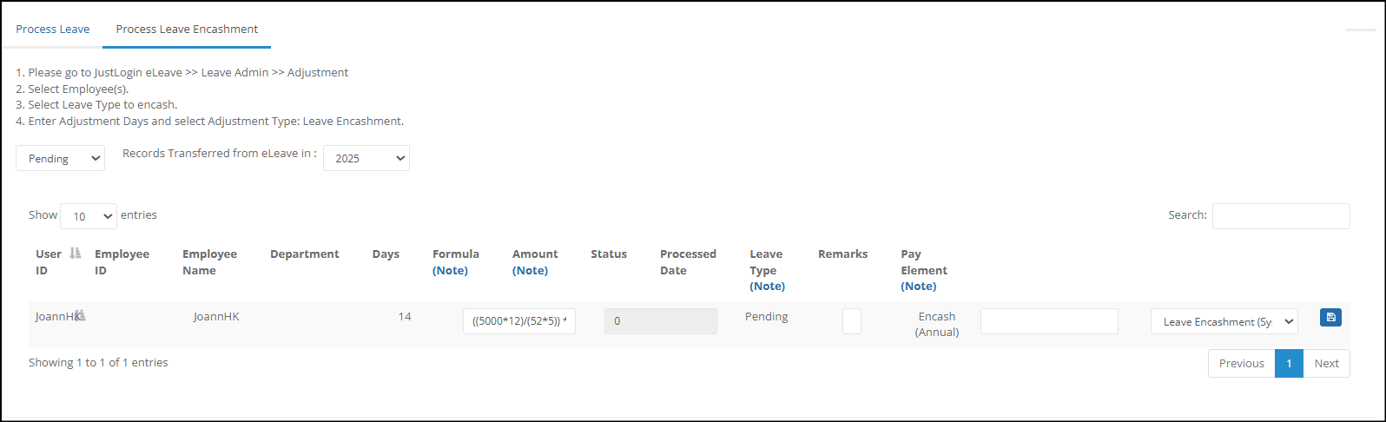Open the Leave Type Note link

(768, 286)
